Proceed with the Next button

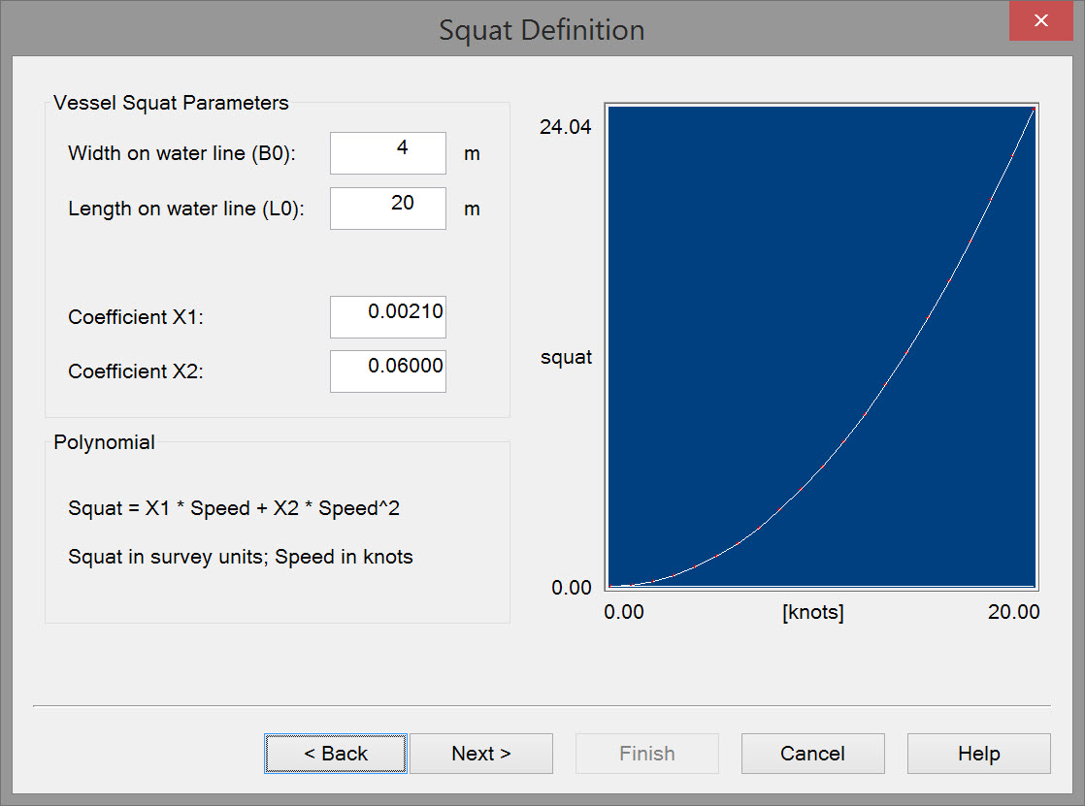pyautogui.click(x=481, y=754)
